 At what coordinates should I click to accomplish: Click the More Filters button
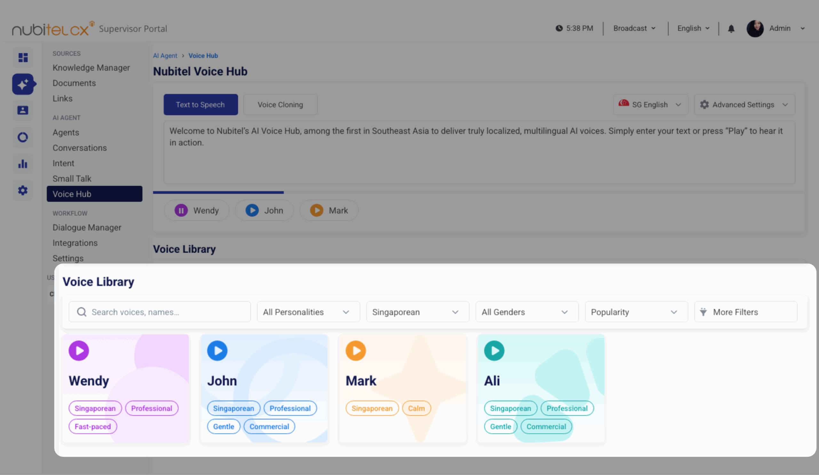tap(746, 312)
